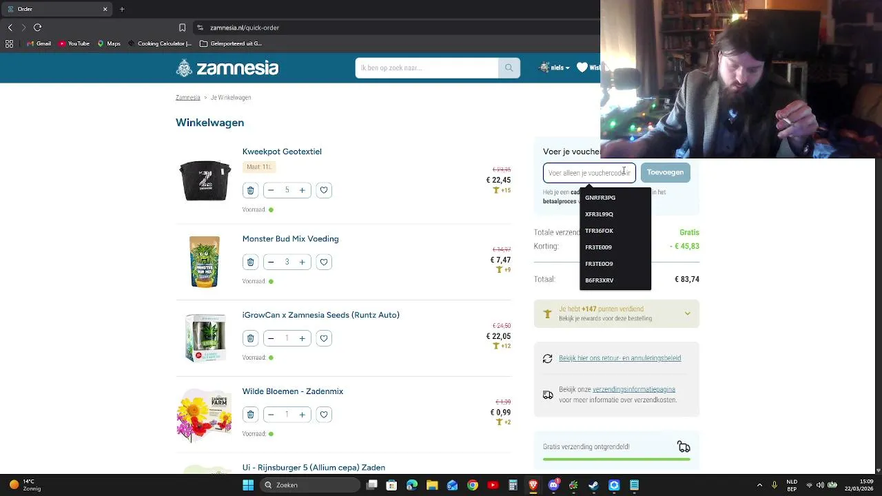The height and width of the screenshot is (496, 882).
Task: Show hidden system tray icons
Action: click(x=759, y=485)
